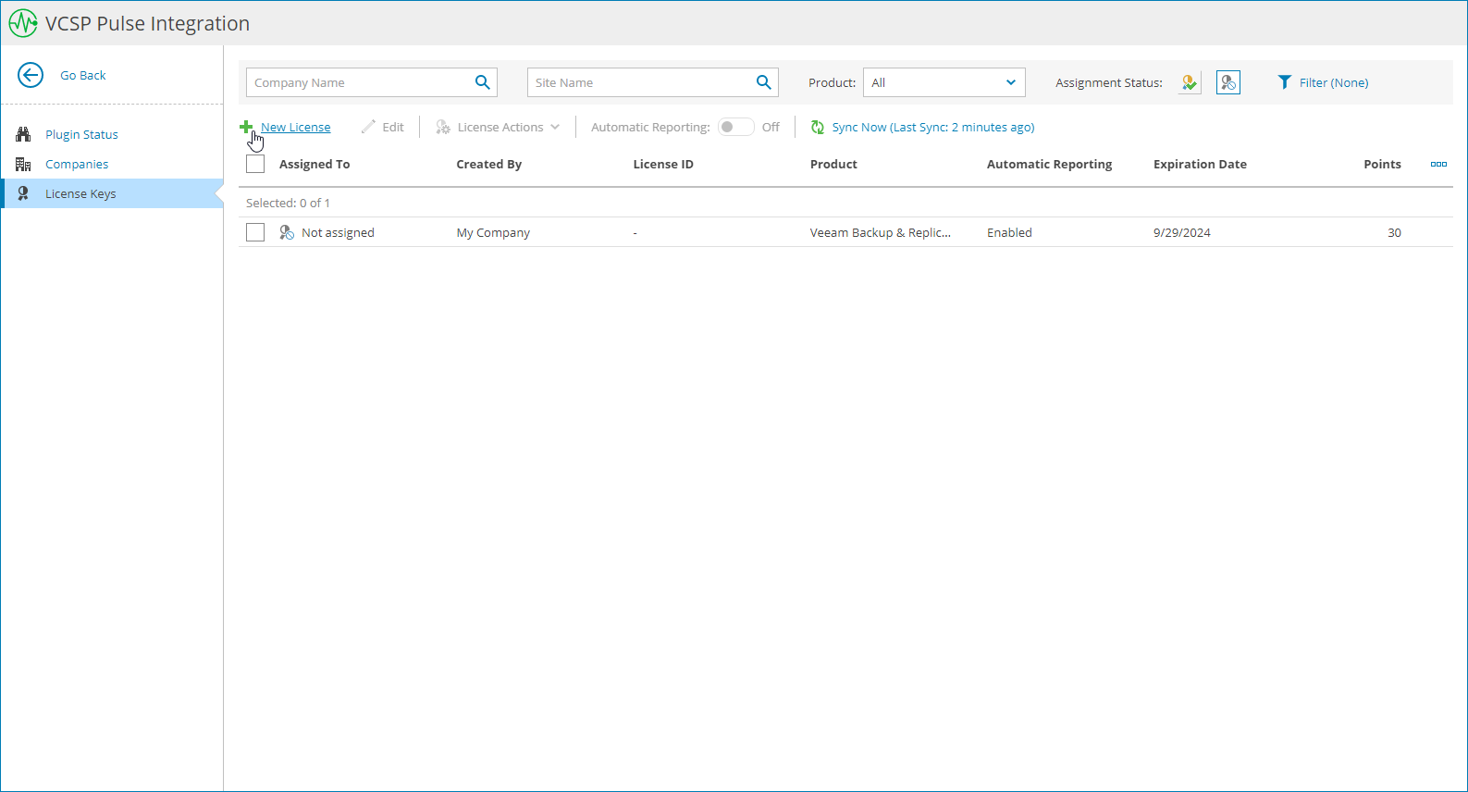This screenshot has width=1468, height=792.
Task: Click the Go Back arrow icon
Action: point(31,75)
